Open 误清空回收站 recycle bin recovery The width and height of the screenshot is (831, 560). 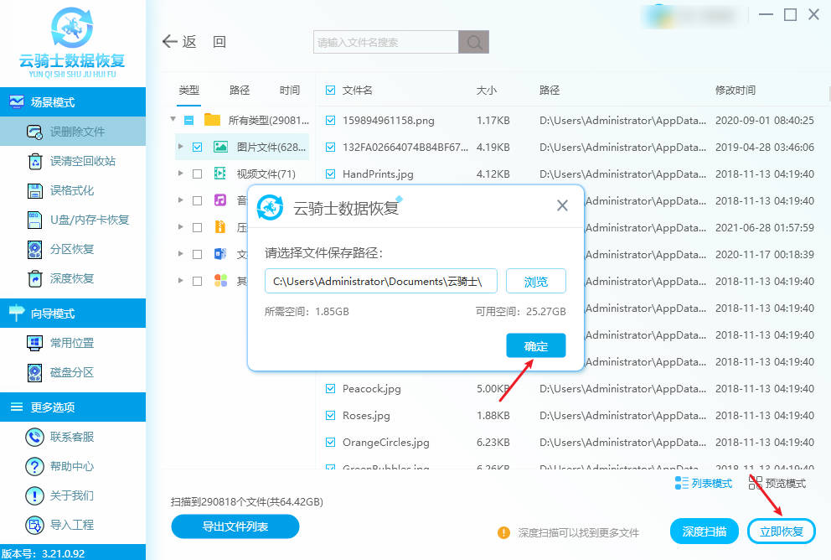[35, 161]
